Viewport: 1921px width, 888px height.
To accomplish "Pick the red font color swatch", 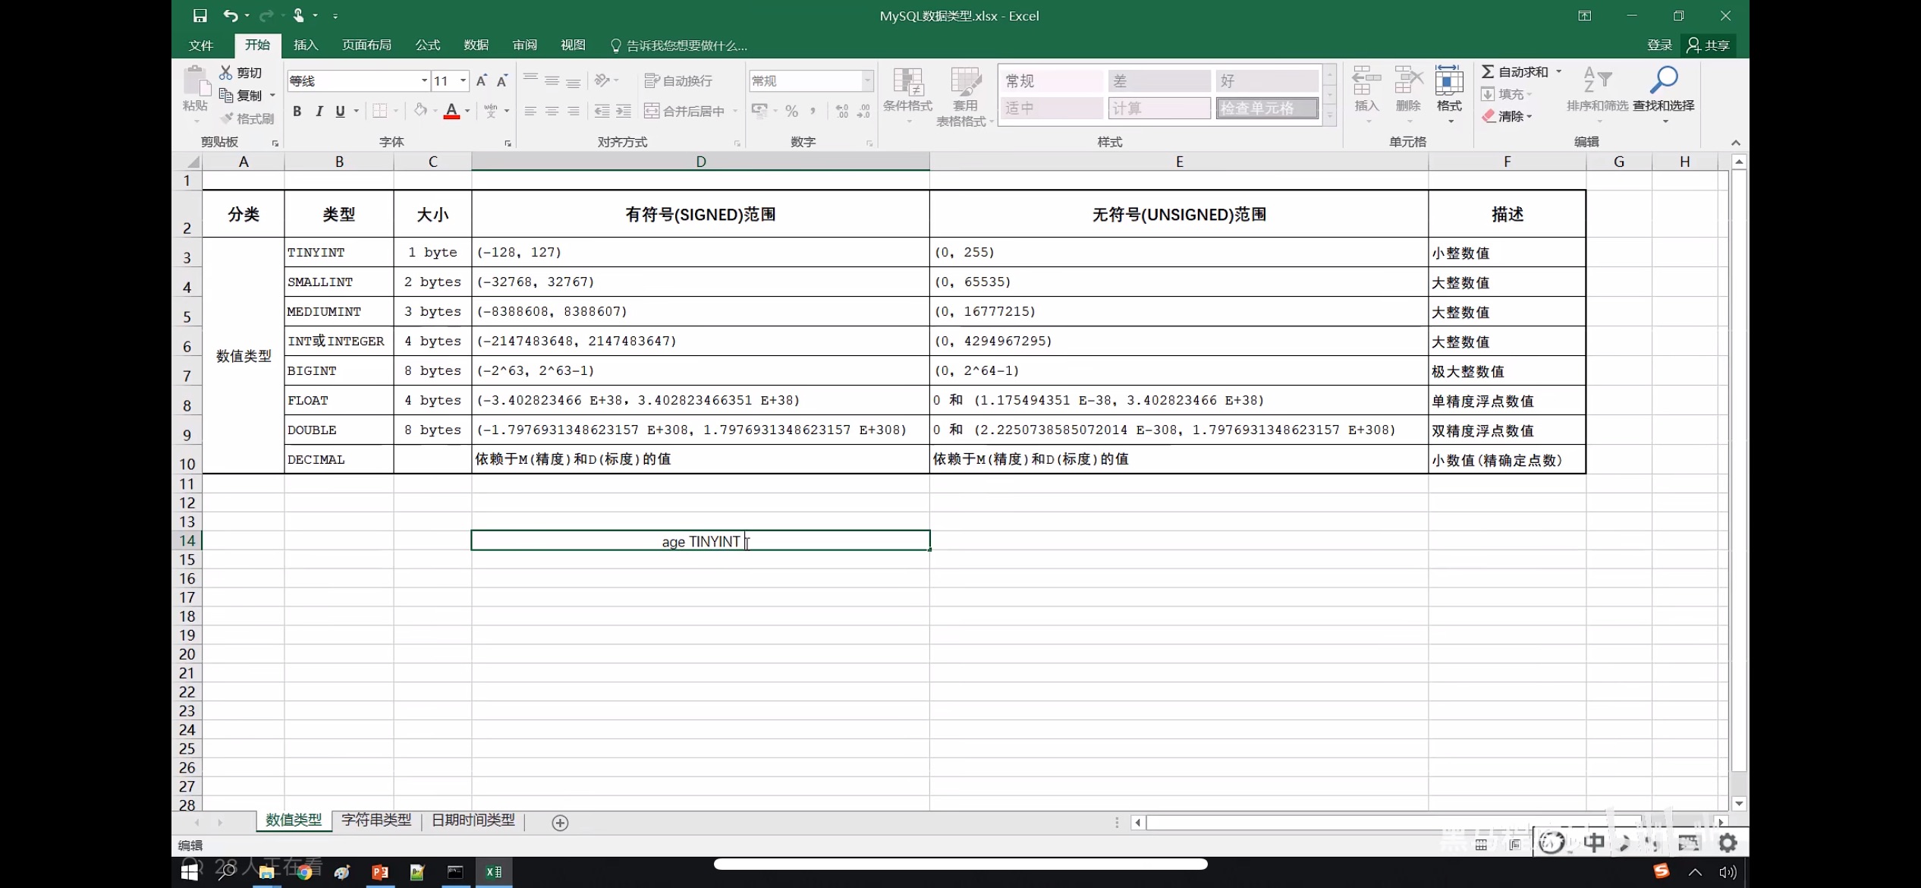I will click(x=451, y=111).
